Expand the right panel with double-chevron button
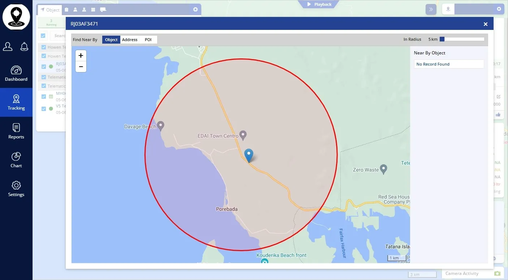The width and height of the screenshot is (508, 280). point(431,9)
